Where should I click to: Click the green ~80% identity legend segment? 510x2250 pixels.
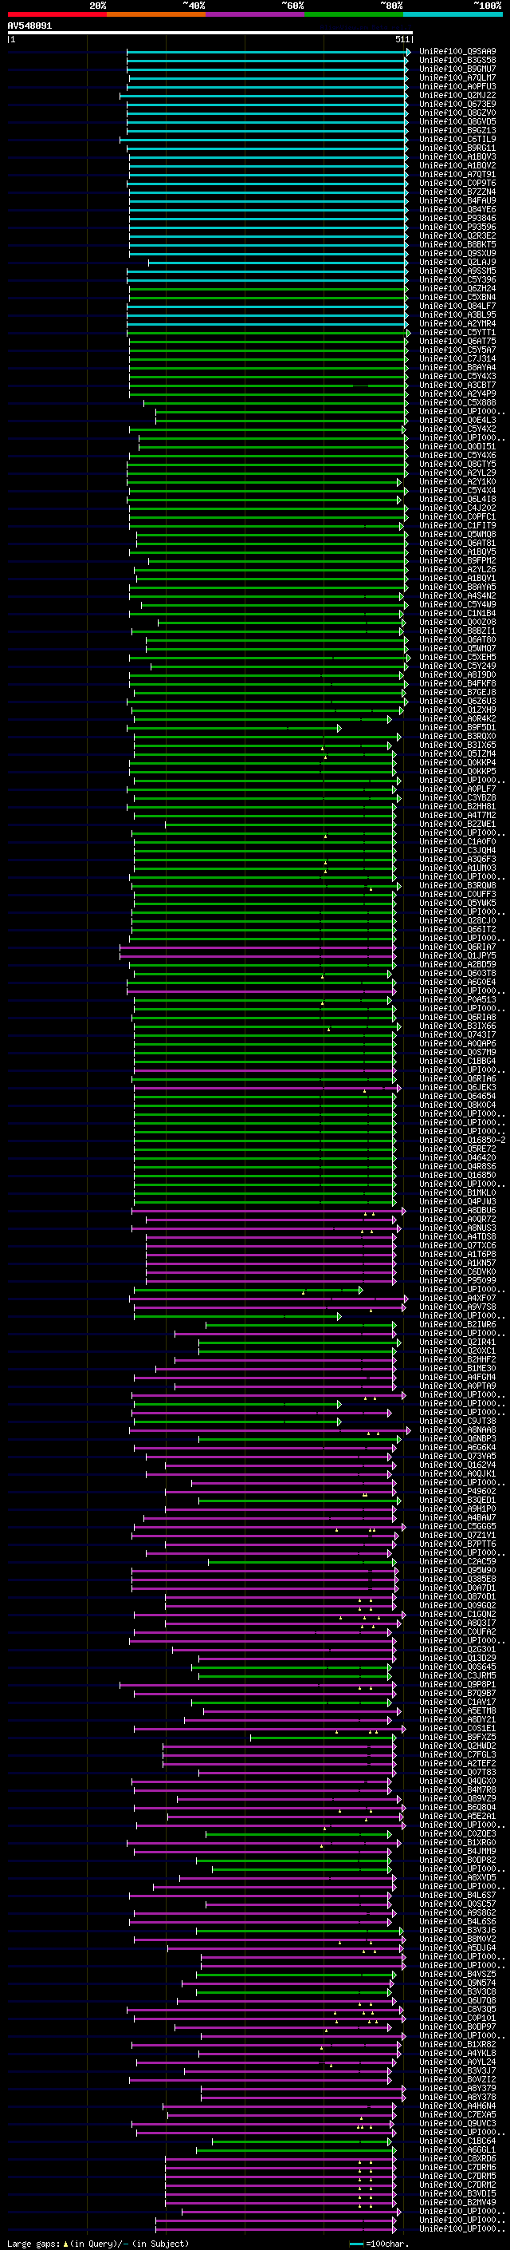(x=354, y=14)
